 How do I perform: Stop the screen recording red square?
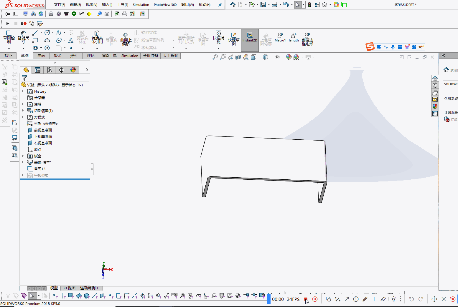(x=306, y=299)
